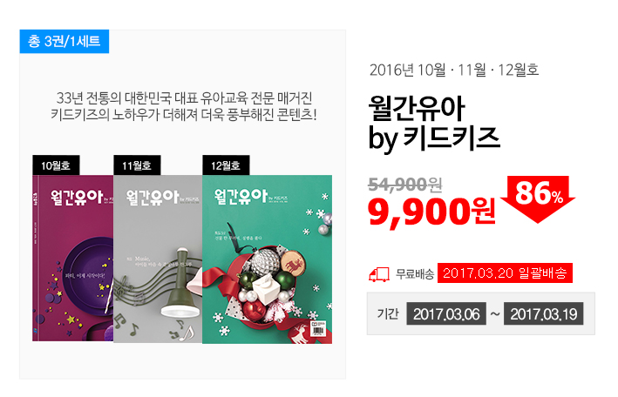Click the start date 2017.03.06 box

446,314
